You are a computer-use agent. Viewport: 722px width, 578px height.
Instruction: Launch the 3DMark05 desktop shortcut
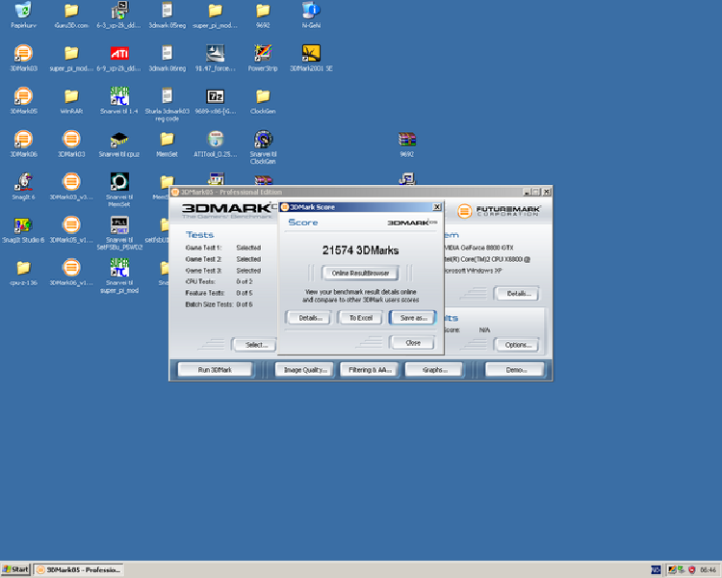tap(23, 101)
